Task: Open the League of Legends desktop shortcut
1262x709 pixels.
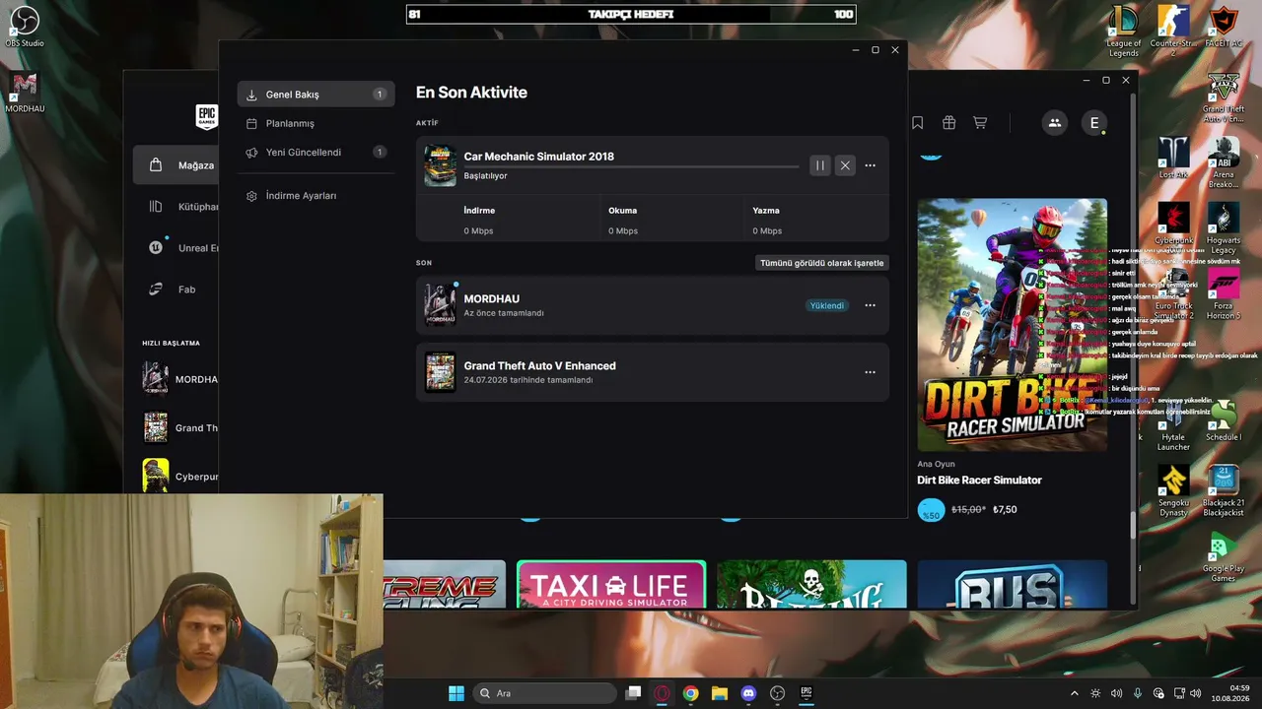Action: (1124, 32)
